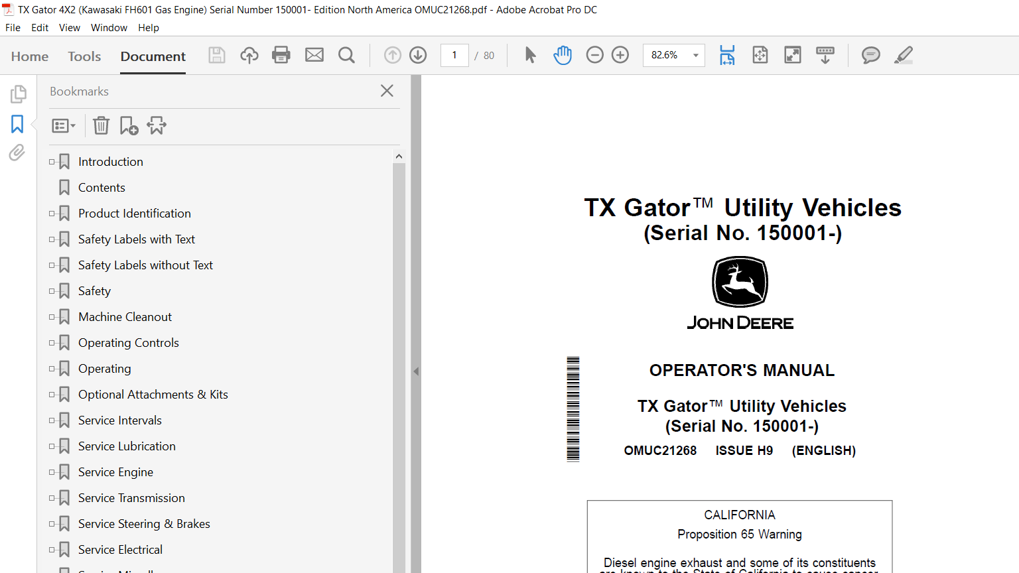Go to next page arrow
The image size is (1019, 573).
pos(418,55)
